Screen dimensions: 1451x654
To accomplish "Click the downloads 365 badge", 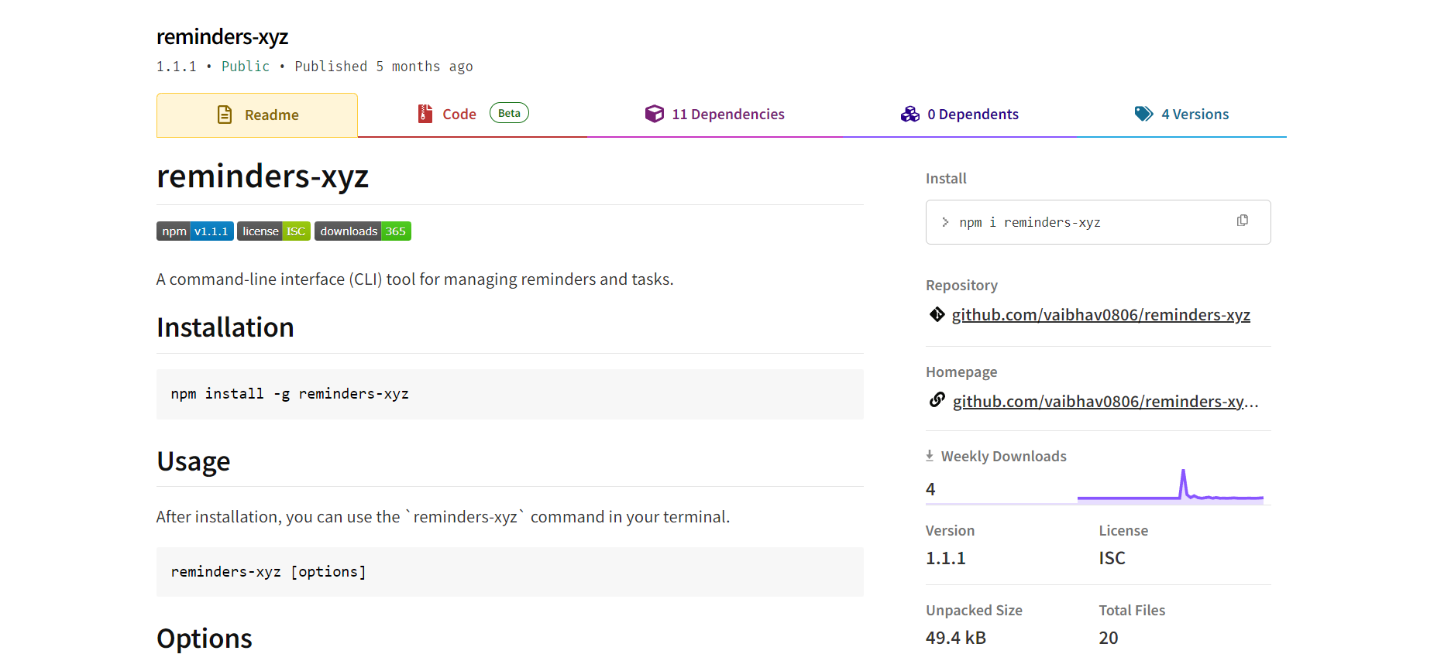I will [x=363, y=231].
